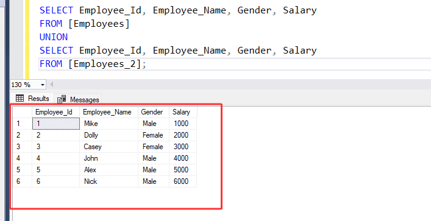This screenshot has height=221, width=431.
Task: Switch to the Results tab
Action: [32, 99]
